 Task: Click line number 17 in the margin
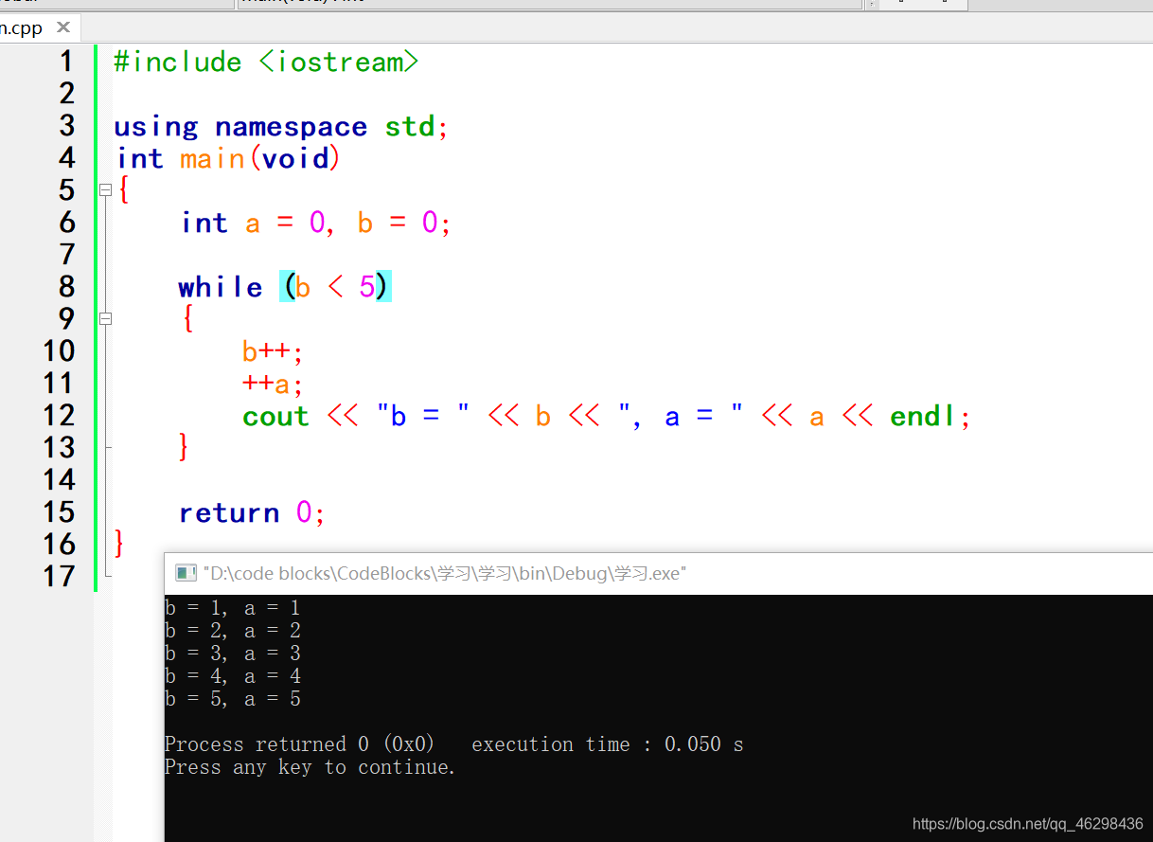point(59,577)
